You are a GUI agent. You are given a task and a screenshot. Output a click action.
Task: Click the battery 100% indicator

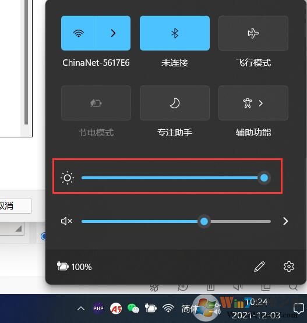coord(74,267)
